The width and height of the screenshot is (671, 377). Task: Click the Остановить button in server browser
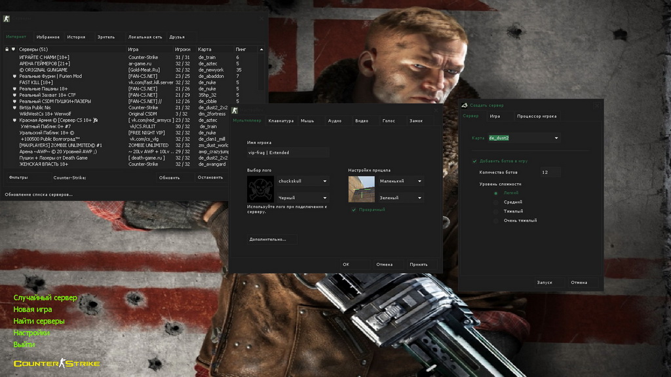pyautogui.click(x=210, y=177)
